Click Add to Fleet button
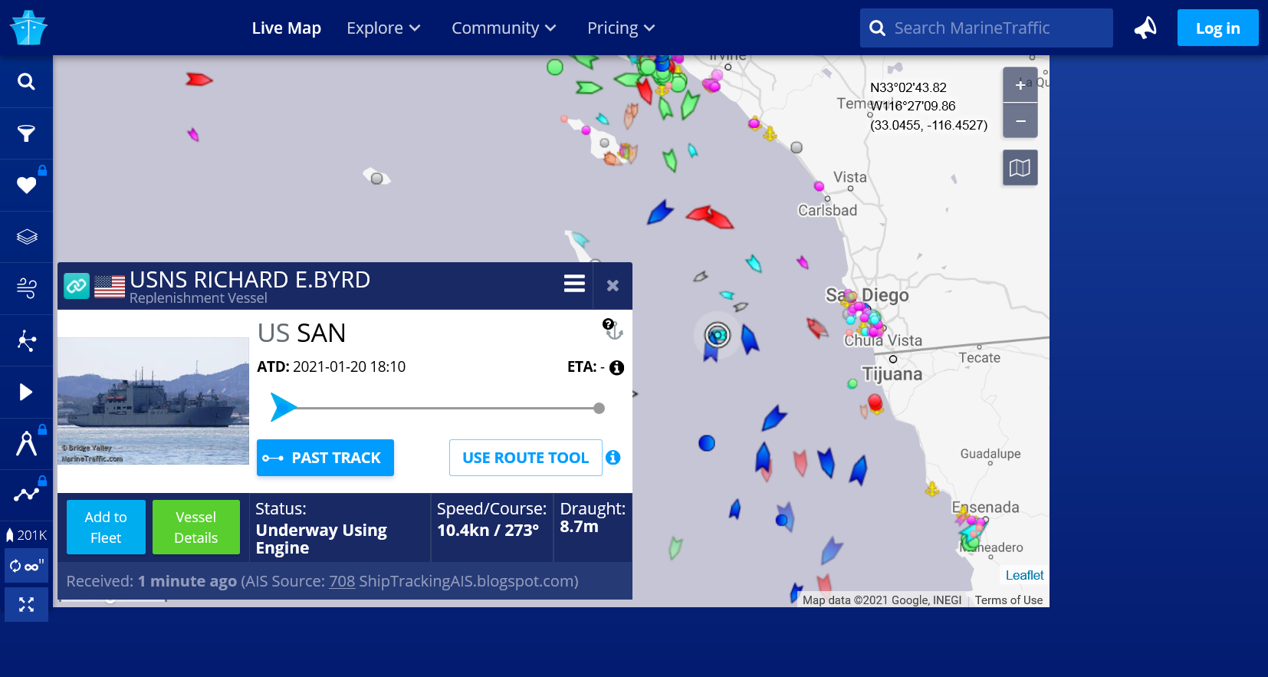Viewport: 1268px width, 677px height. coord(106,527)
